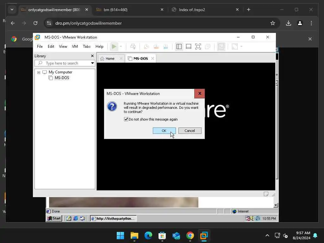Click the stretch guest toolbar icon
324x243 pixels.
tap(235, 47)
